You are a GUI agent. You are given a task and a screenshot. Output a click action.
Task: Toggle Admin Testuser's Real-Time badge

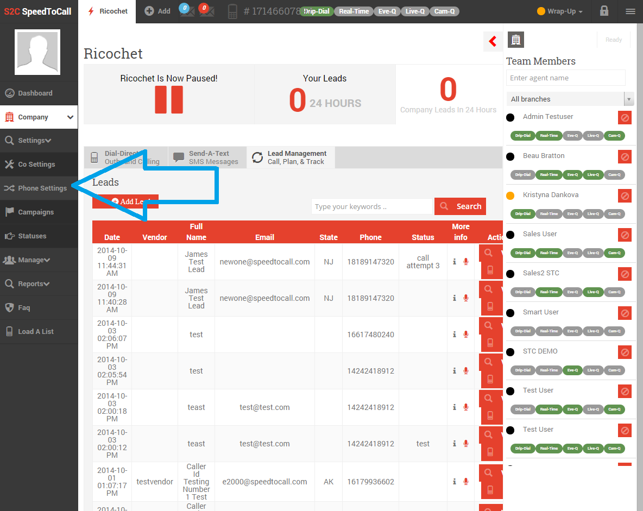(x=549, y=136)
